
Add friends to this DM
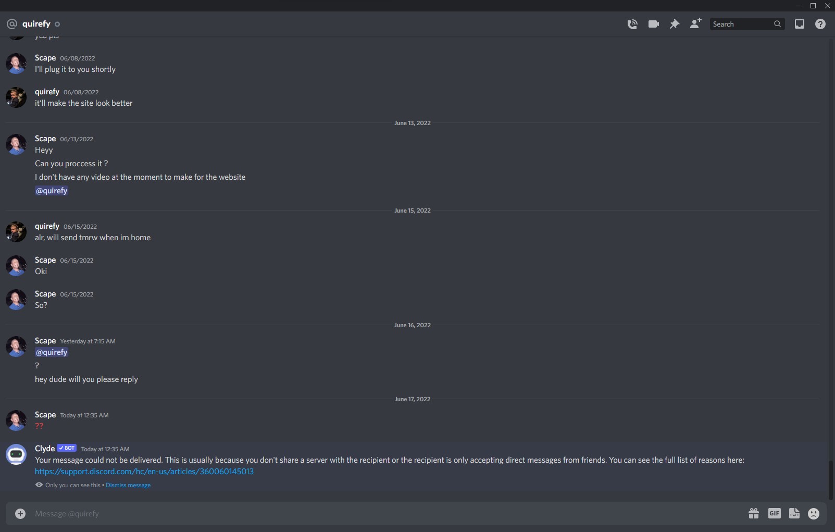click(x=695, y=23)
